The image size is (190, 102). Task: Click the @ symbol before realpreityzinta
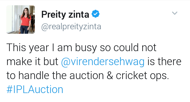tap(45, 27)
